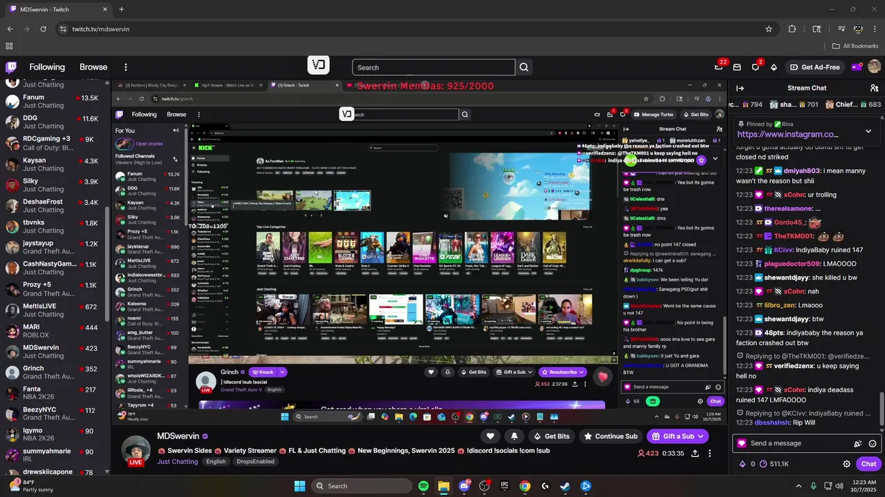Screen dimensions: 885x497
Task: Open the three-dot more menu beside Browse
Action: [126, 67]
